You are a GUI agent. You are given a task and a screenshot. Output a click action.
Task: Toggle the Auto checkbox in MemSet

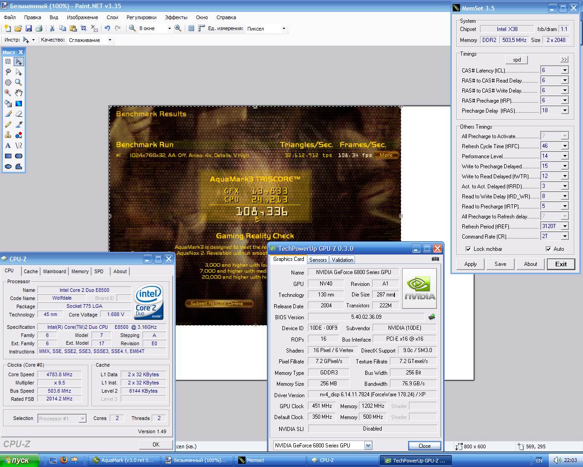click(x=548, y=249)
